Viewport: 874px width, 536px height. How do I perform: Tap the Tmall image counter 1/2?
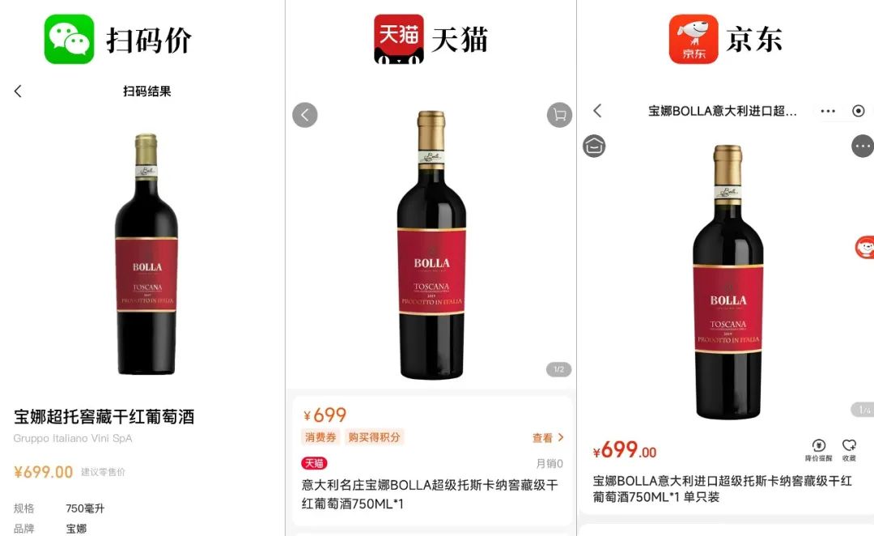(558, 369)
